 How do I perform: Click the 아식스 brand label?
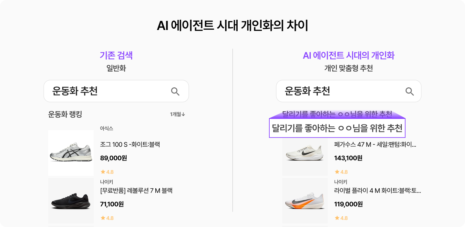click(107, 128)
